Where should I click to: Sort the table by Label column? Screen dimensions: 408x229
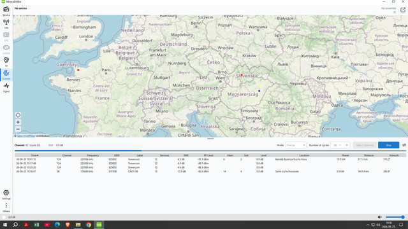coord(140,155)
